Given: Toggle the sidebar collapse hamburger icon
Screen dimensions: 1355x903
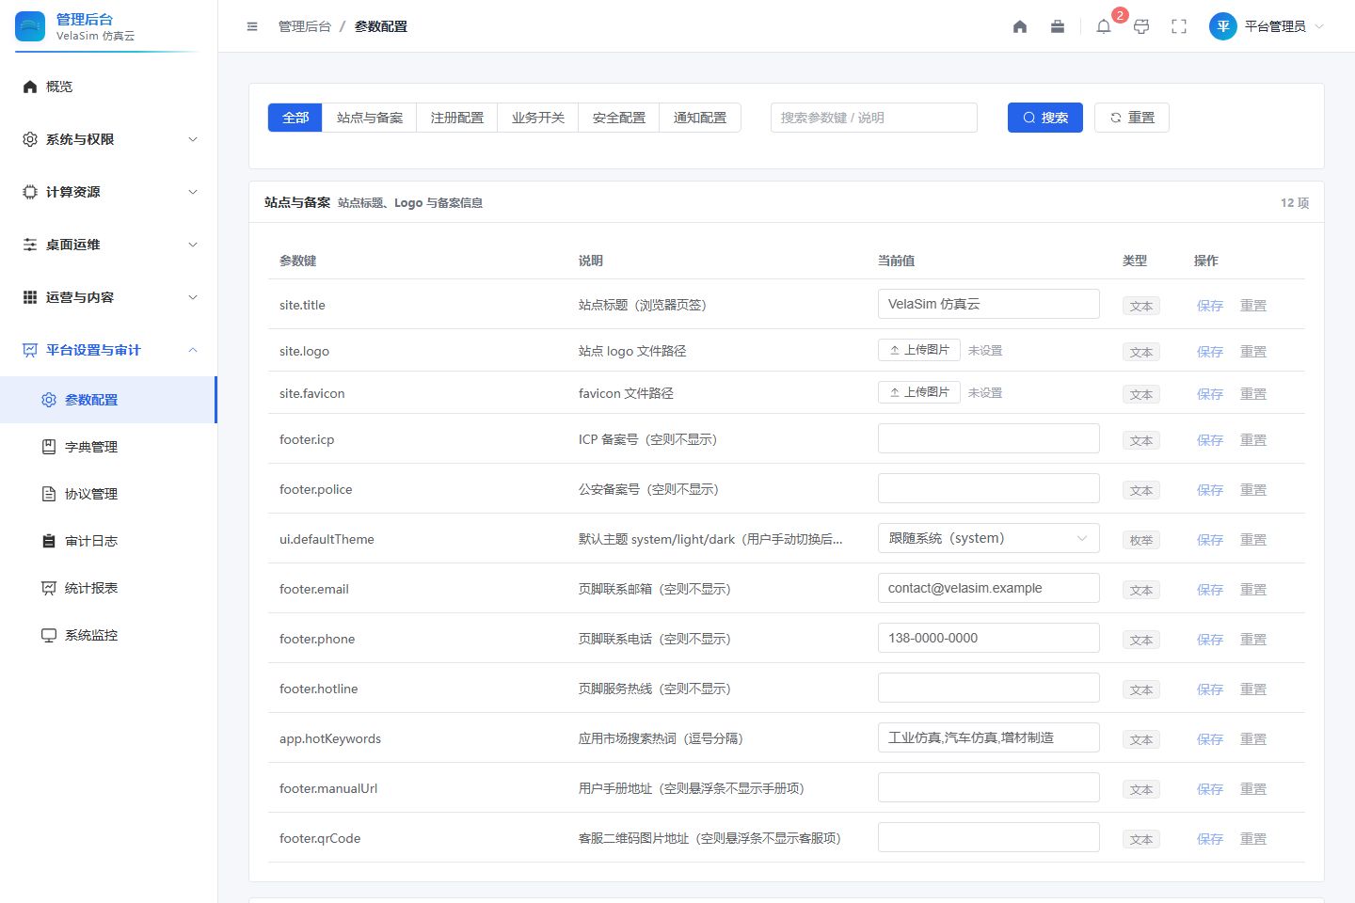Looking at the screenshot, I should coord(252,26).
